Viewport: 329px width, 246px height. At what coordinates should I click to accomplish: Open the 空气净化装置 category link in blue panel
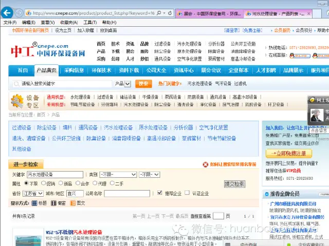click(x=213, y=127)
